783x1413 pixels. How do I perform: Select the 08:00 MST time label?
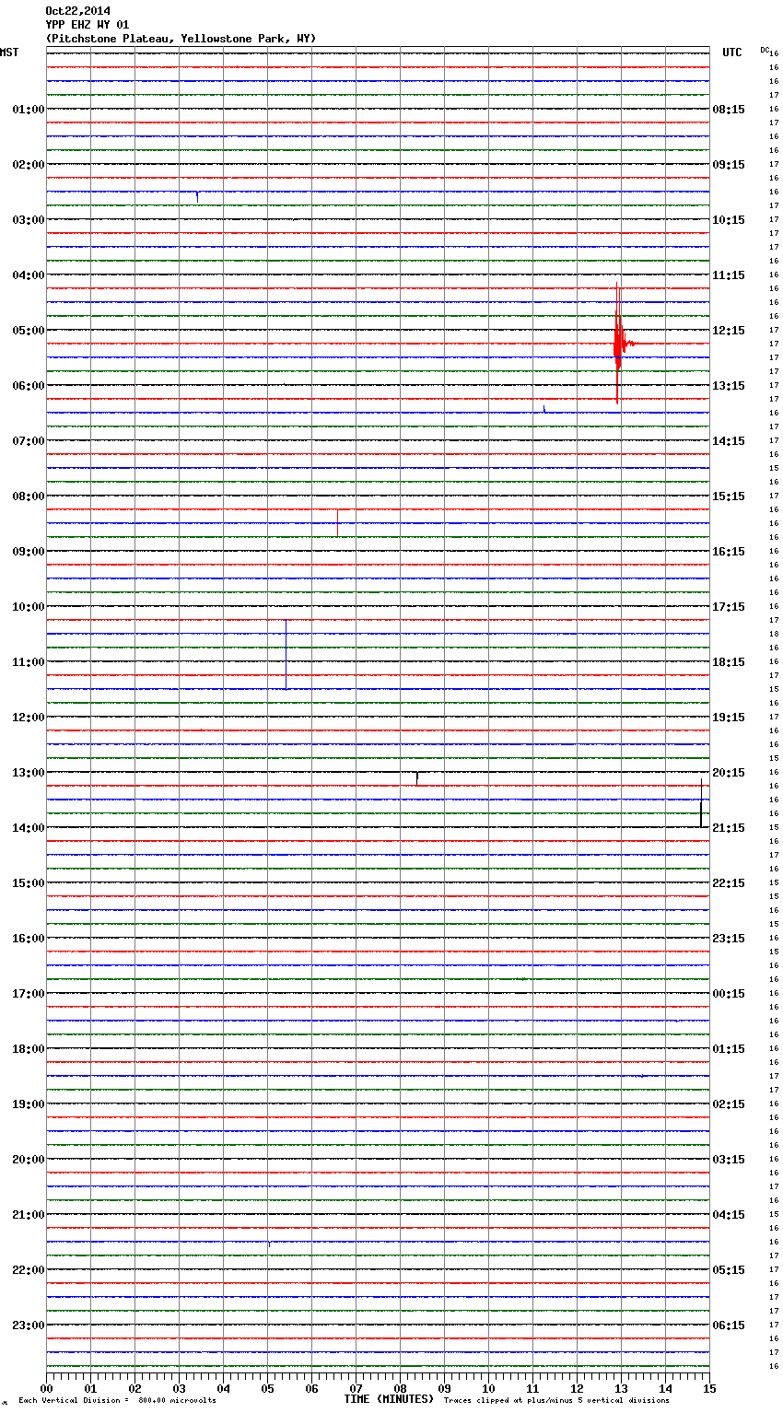pyautogui.click(x=29, y=496)
